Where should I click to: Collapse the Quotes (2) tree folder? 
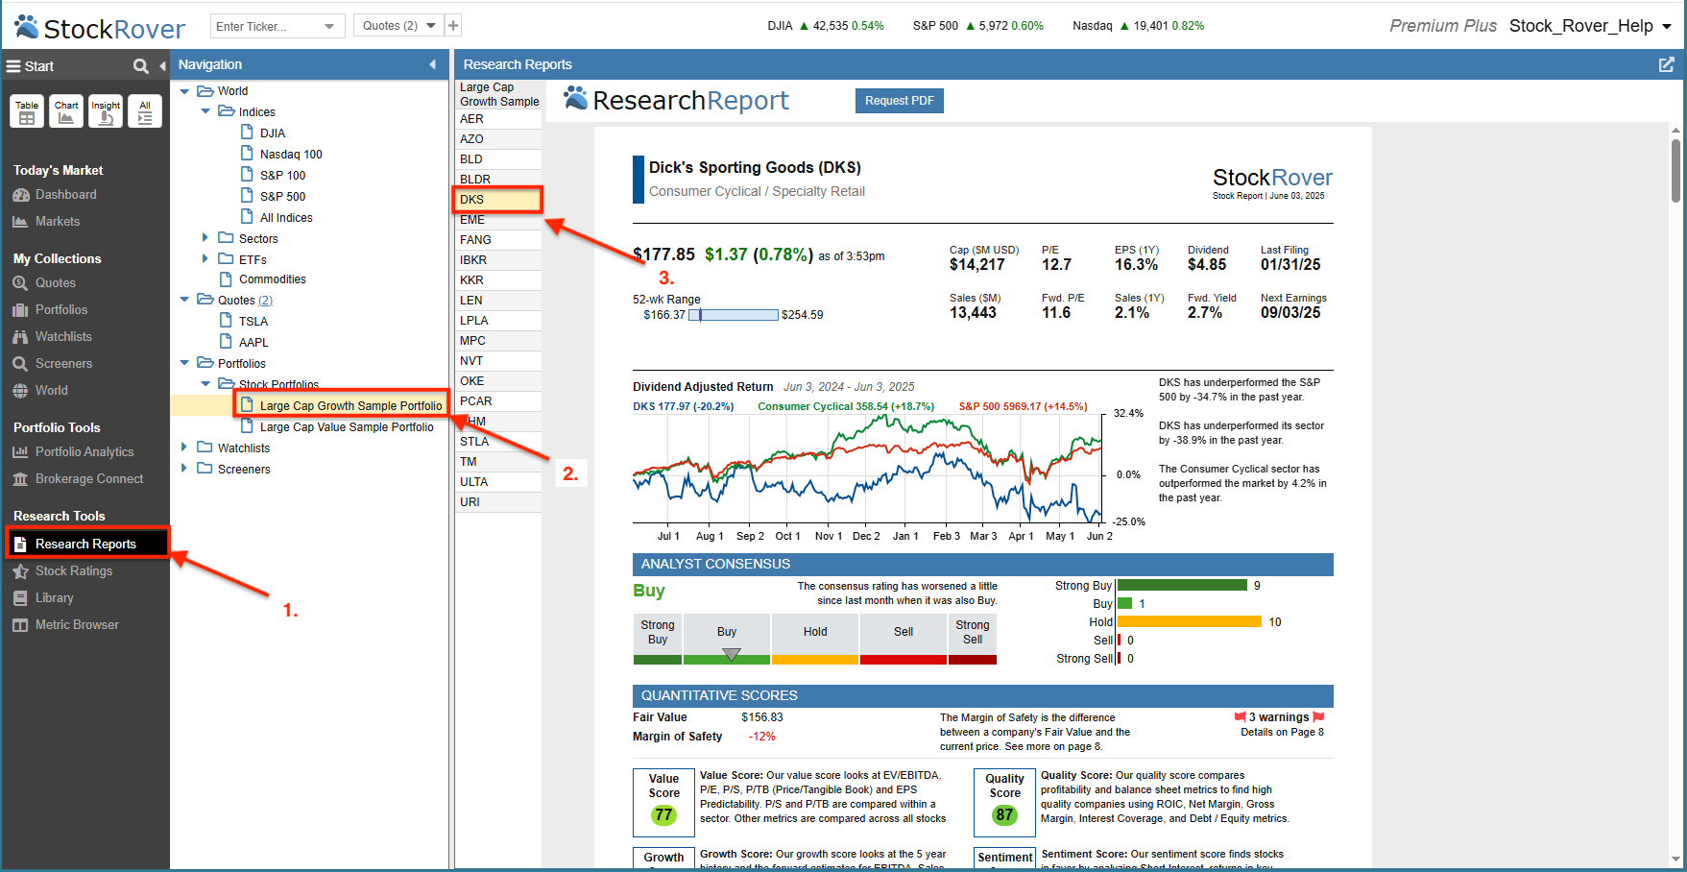(x=184, y=300)
